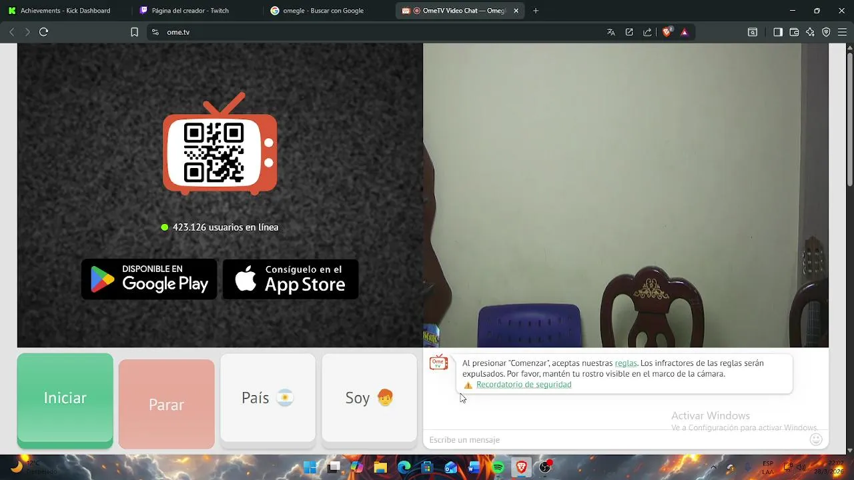
Task: Open the volume control in system tray
Action: point(801,467)
